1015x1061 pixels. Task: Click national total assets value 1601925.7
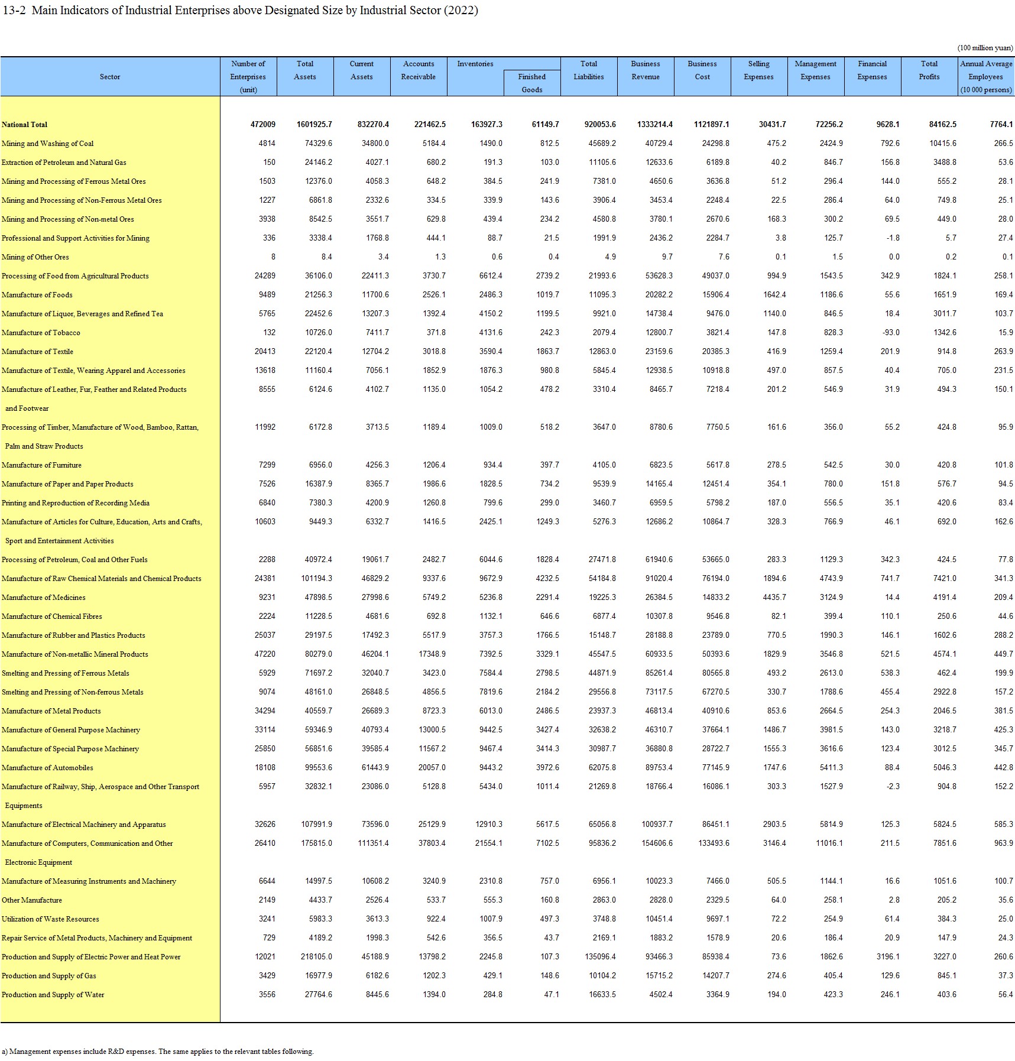click(314, 125)
